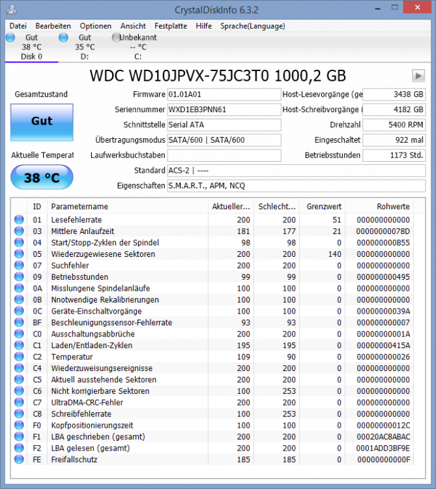The height and width of the screenshot is (489, 436).
Task: Open the Datei menu
Action: (x=18, y=26)
